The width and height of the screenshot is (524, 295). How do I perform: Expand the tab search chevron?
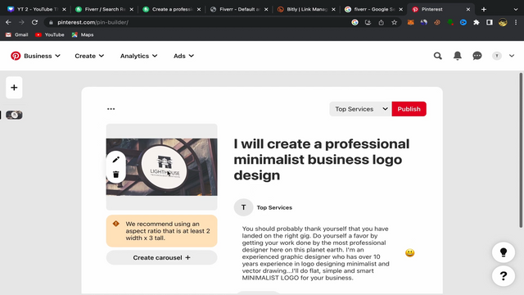516,9
